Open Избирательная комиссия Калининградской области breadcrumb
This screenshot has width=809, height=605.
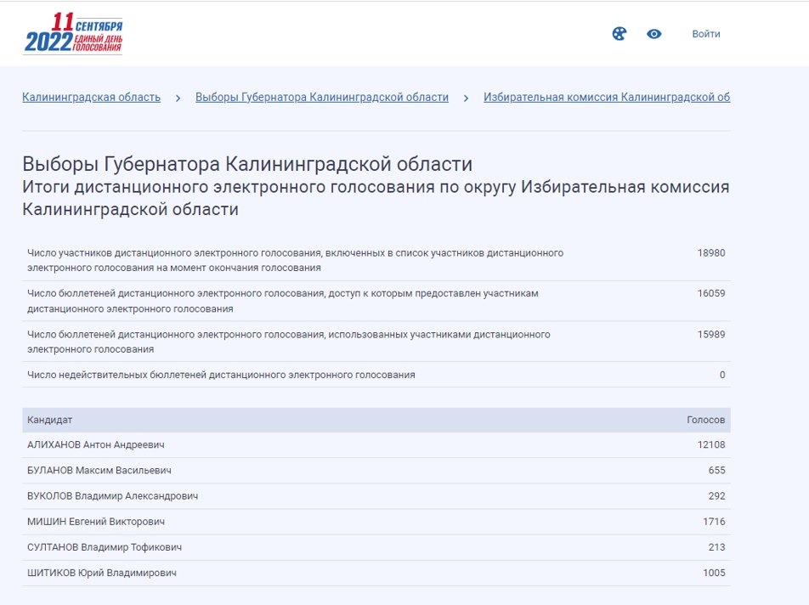pyautogui.click(x=607, y=98)
